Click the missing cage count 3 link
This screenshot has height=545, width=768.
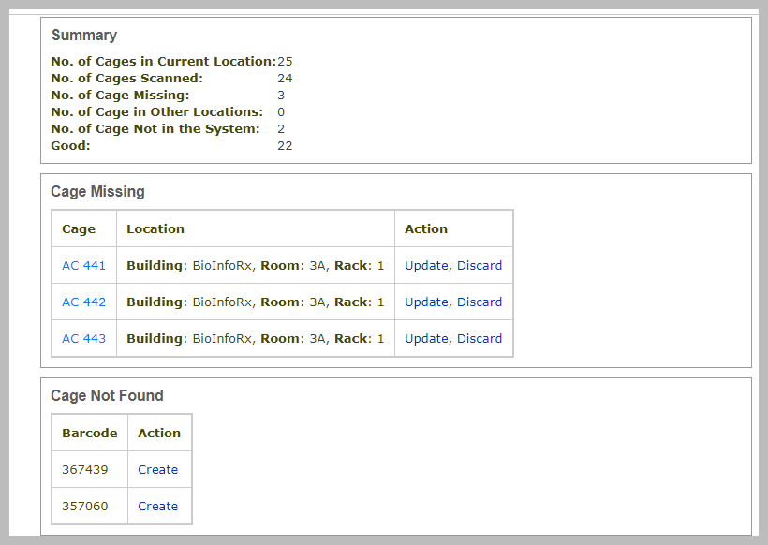(281, 95)
